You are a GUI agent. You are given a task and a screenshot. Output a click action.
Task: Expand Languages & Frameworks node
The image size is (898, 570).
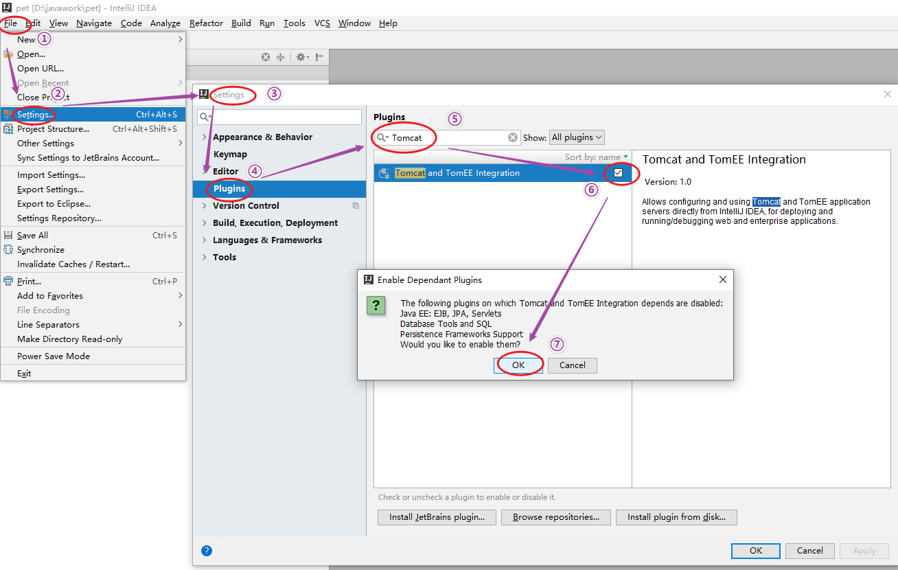[205, 240]
